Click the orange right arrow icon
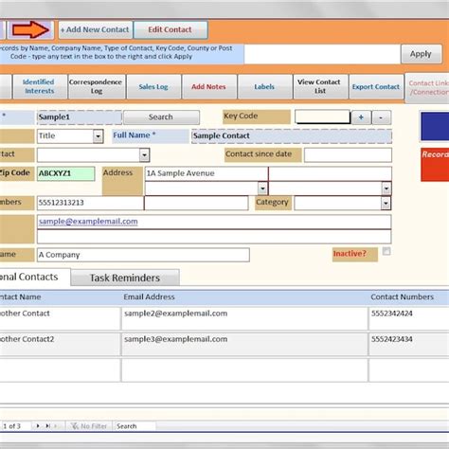This screenshot has height=449, width=449. 30,29
